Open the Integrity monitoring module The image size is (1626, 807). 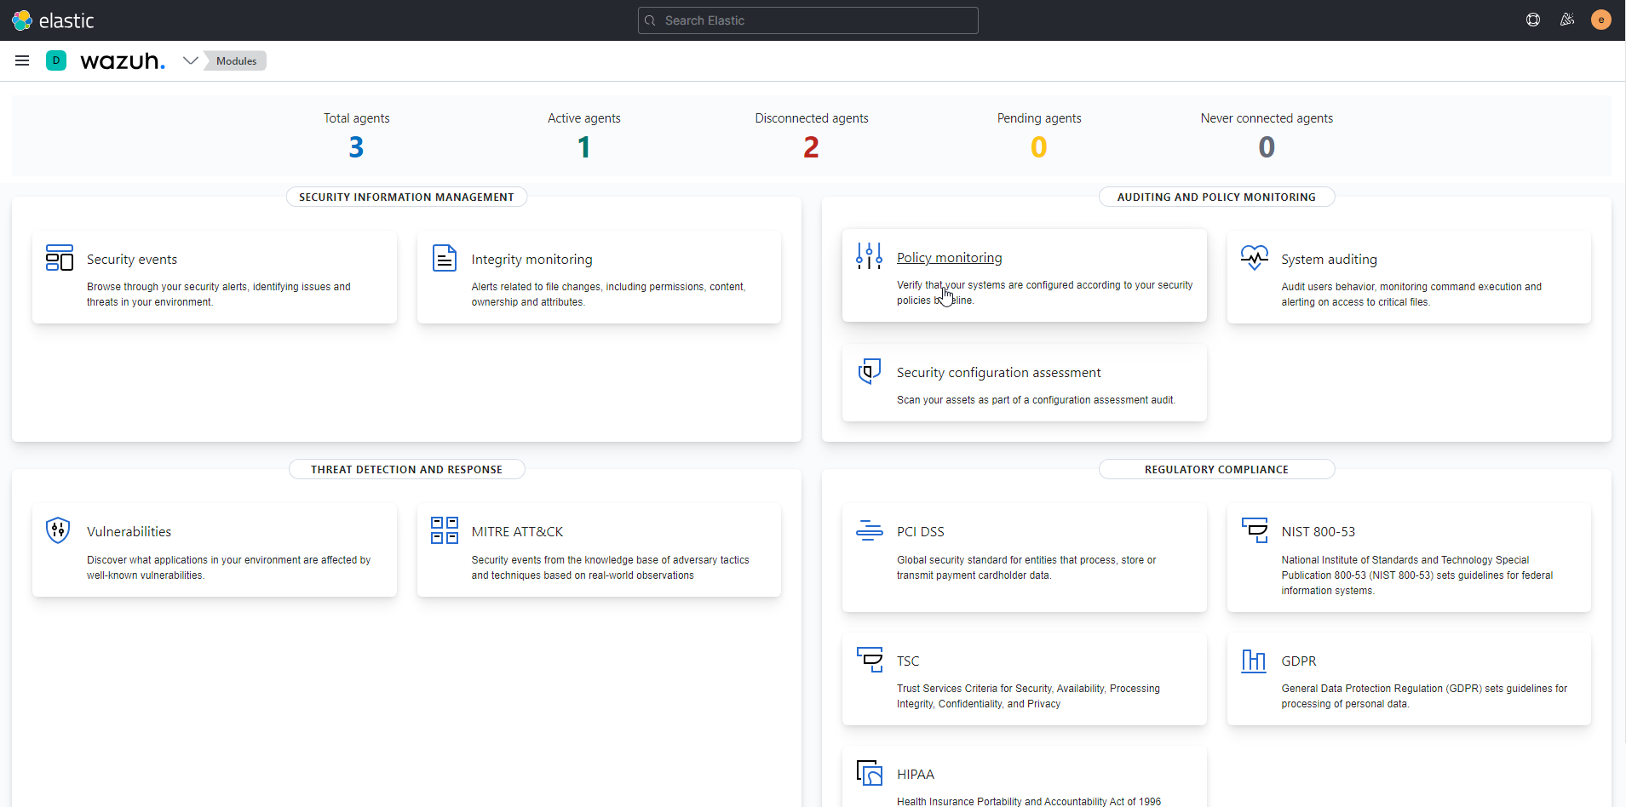[531, 260]
